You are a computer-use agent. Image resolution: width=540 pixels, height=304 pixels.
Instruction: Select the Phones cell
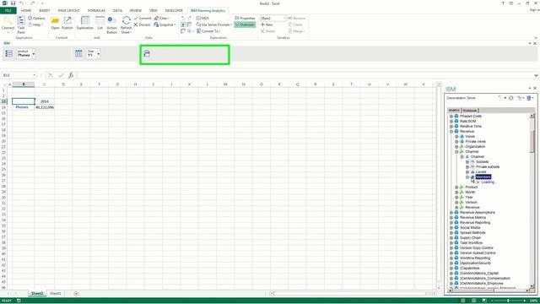[23, 107]
